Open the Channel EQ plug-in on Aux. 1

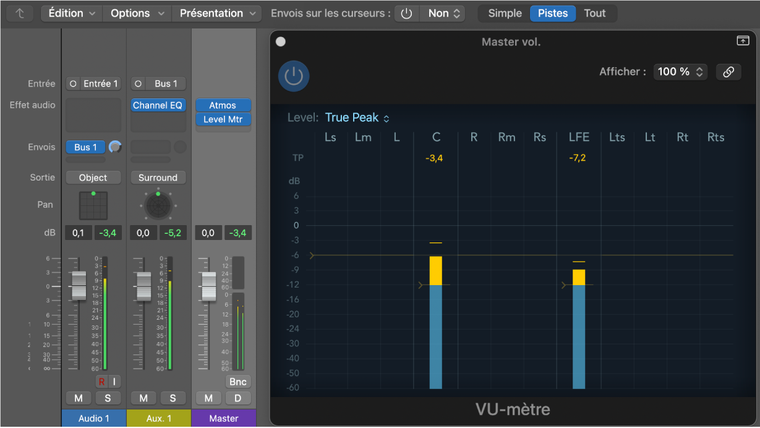click(x=158, y=105)
